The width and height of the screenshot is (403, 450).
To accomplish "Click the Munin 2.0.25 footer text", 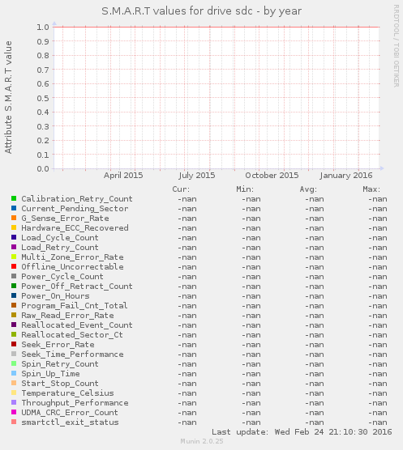I will [202, 441].
